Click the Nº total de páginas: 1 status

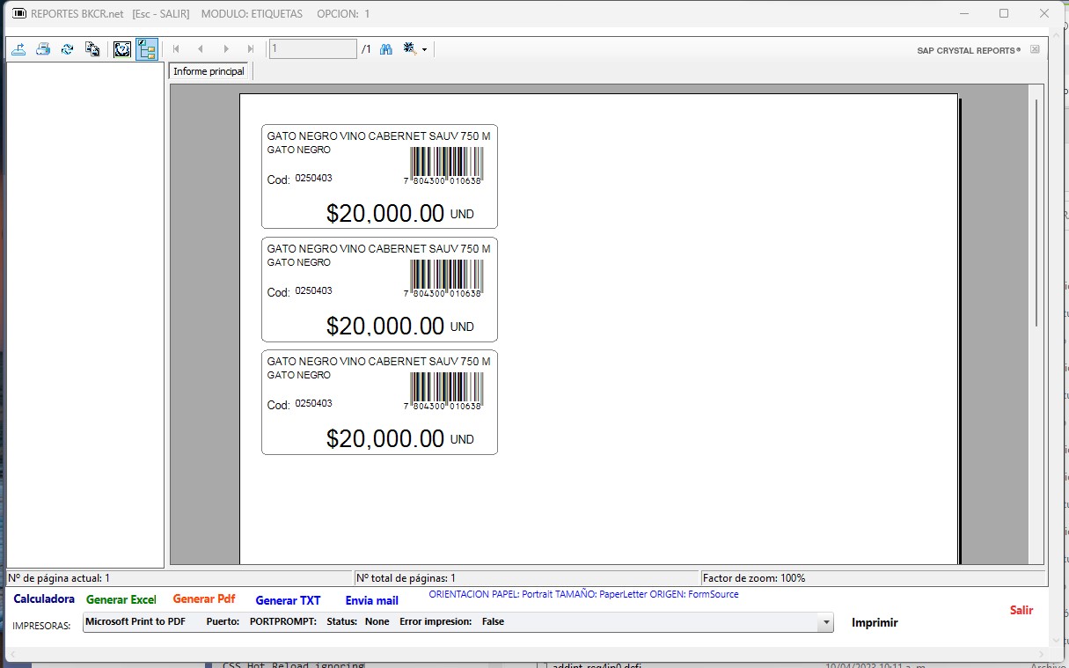click(406, 578)
